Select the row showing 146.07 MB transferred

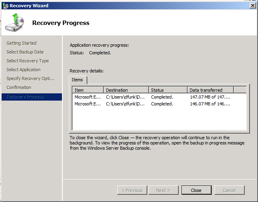pyautogui.click(x=159, y=104)
